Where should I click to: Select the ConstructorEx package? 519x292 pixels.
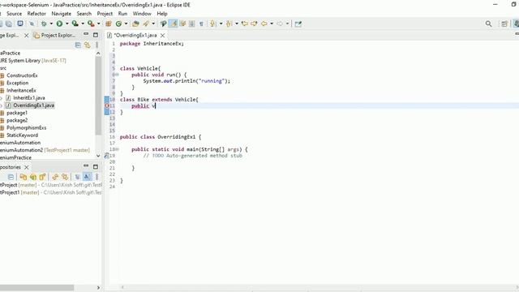tap(22, 75)
